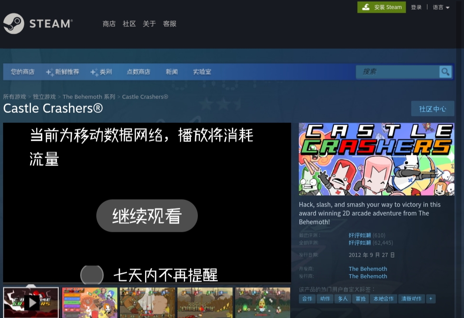
Task: Open publisher The Behemoth link
Action: tap(368, 276)
